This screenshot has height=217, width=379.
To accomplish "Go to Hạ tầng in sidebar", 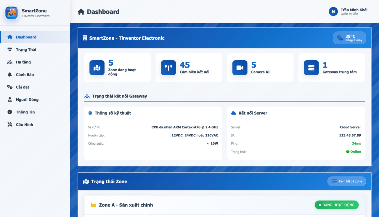I will pyautogui.click(x=23, y=62).
